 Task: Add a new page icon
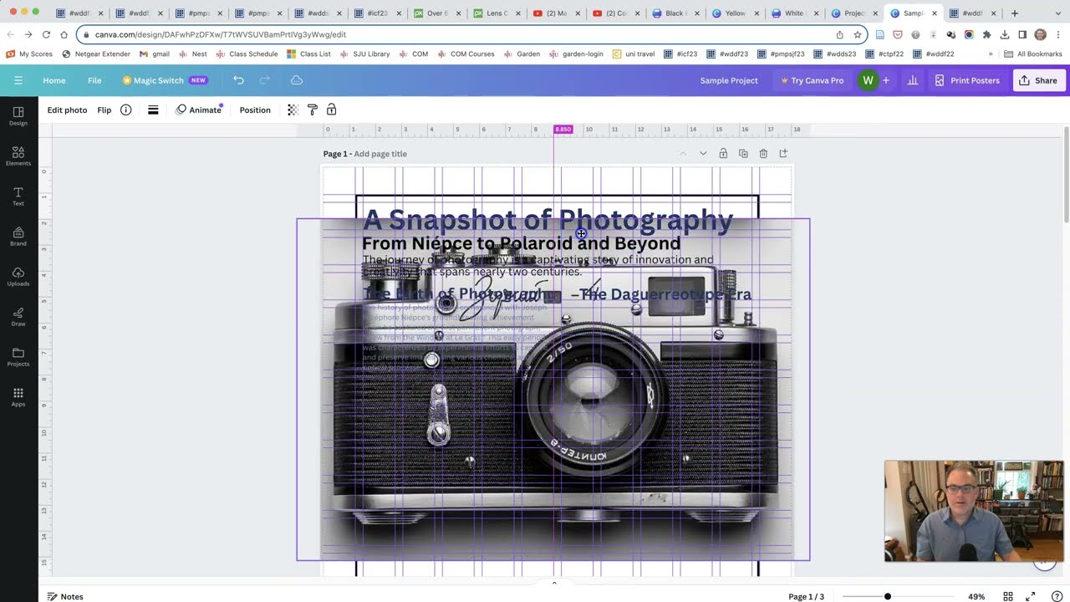coord(783,154)
